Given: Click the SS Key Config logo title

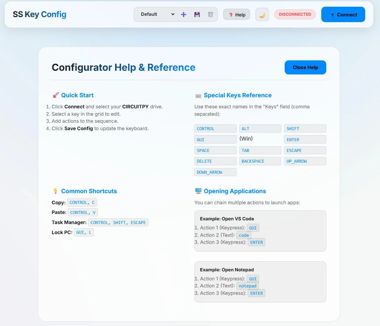Looking at the screenshot, I should 40,14.
